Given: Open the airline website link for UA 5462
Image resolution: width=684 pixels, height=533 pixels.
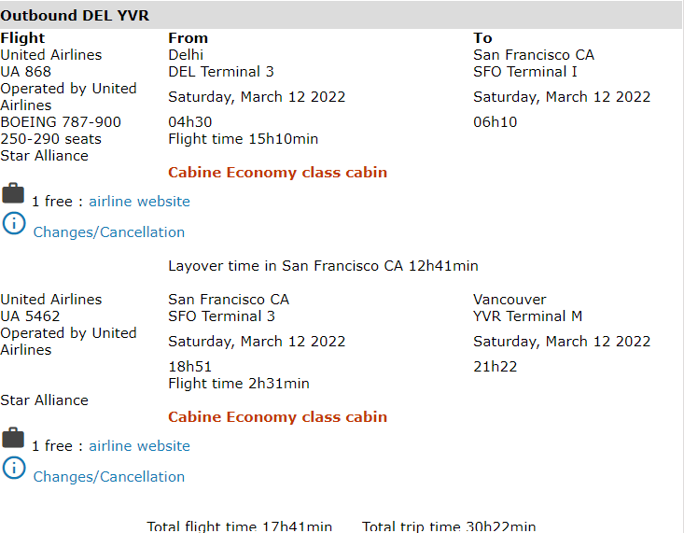Looking at the screenshot, I should [x=139, y=446].
